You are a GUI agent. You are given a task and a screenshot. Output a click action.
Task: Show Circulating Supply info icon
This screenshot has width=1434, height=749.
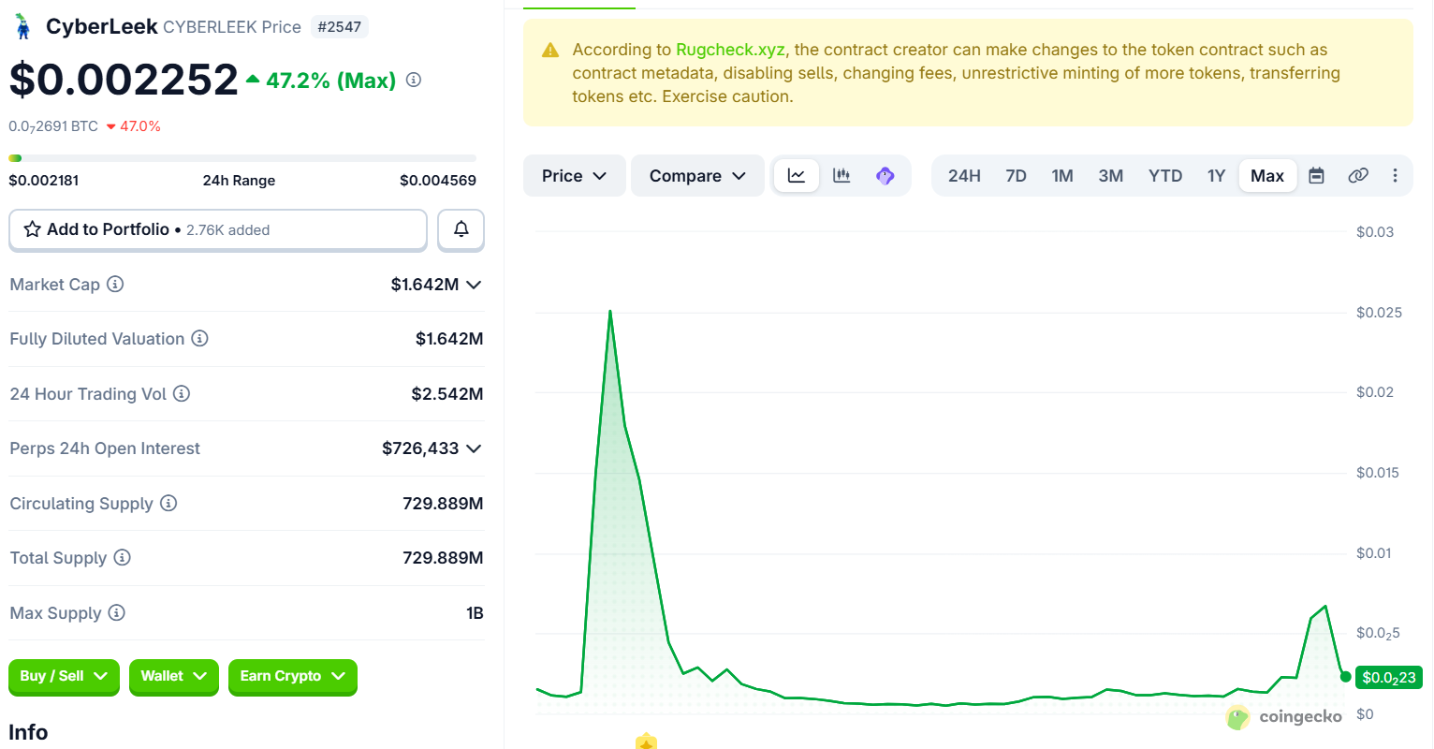pos(168,503)
